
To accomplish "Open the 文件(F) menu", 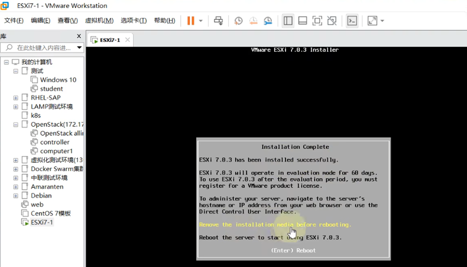I will 14,21.
